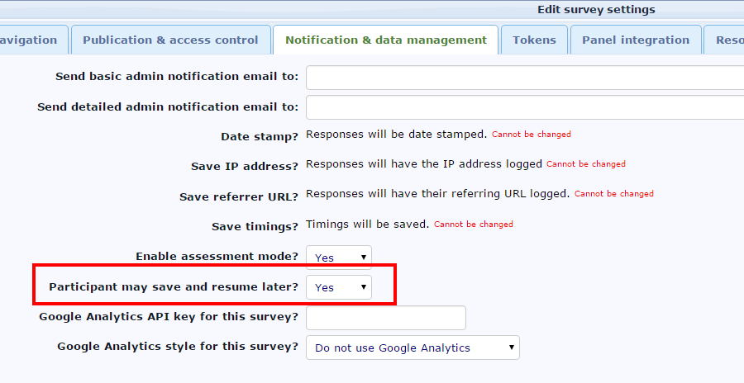744x383 pixels.
Task: Click the 'Google Analytics API key' label
Action: 169,317
